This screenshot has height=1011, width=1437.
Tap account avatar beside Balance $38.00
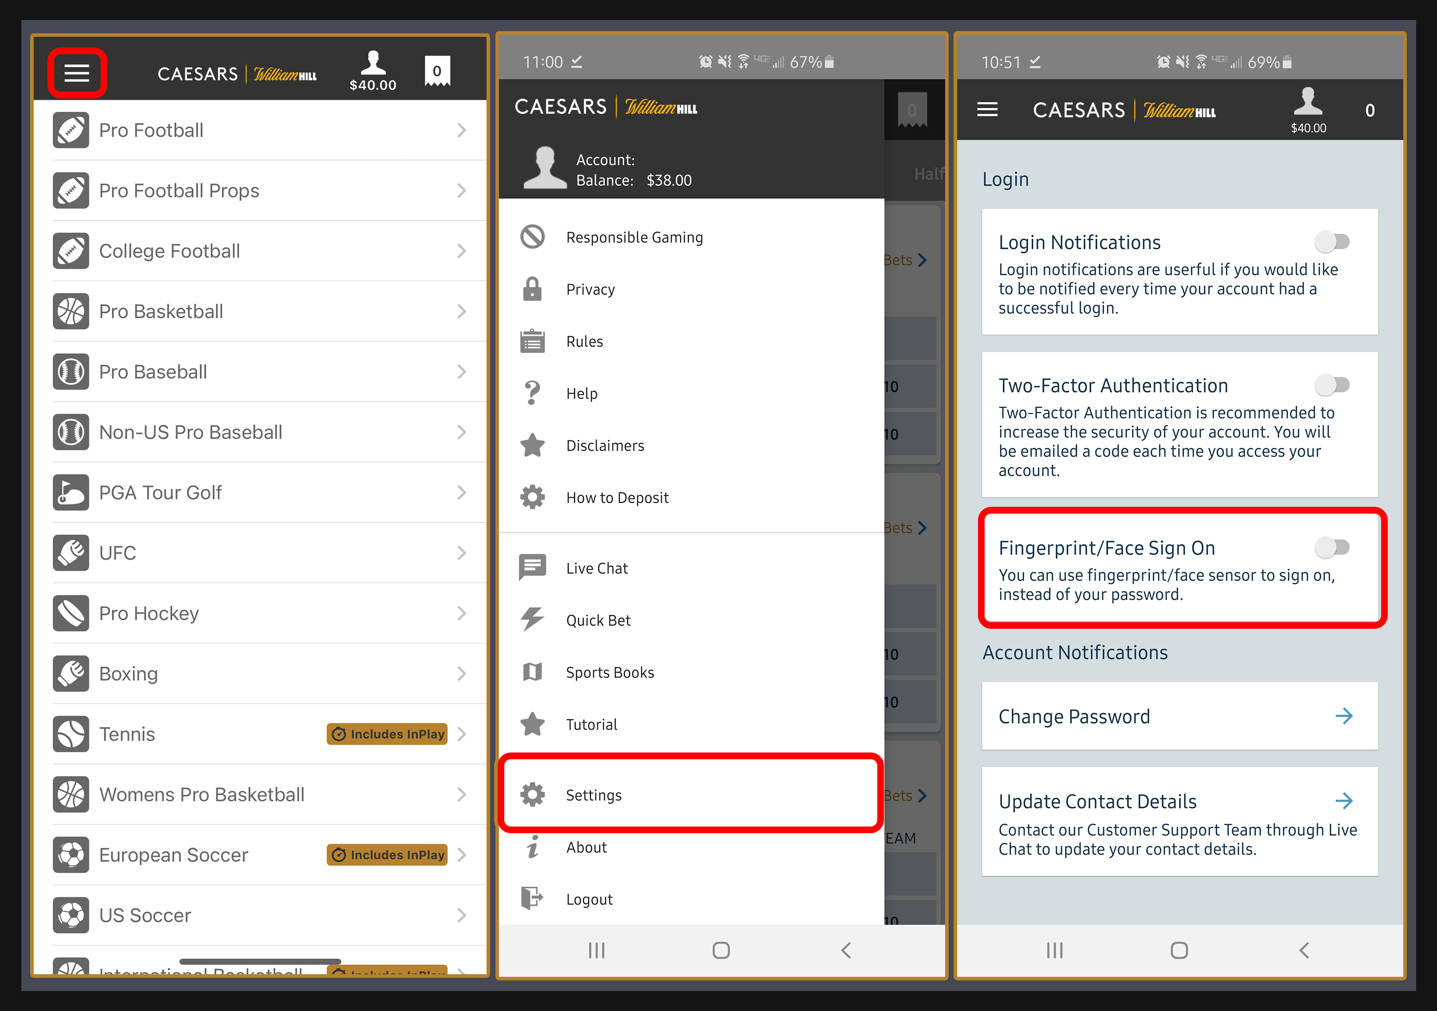pyautogui.click(x=545, y=168)
